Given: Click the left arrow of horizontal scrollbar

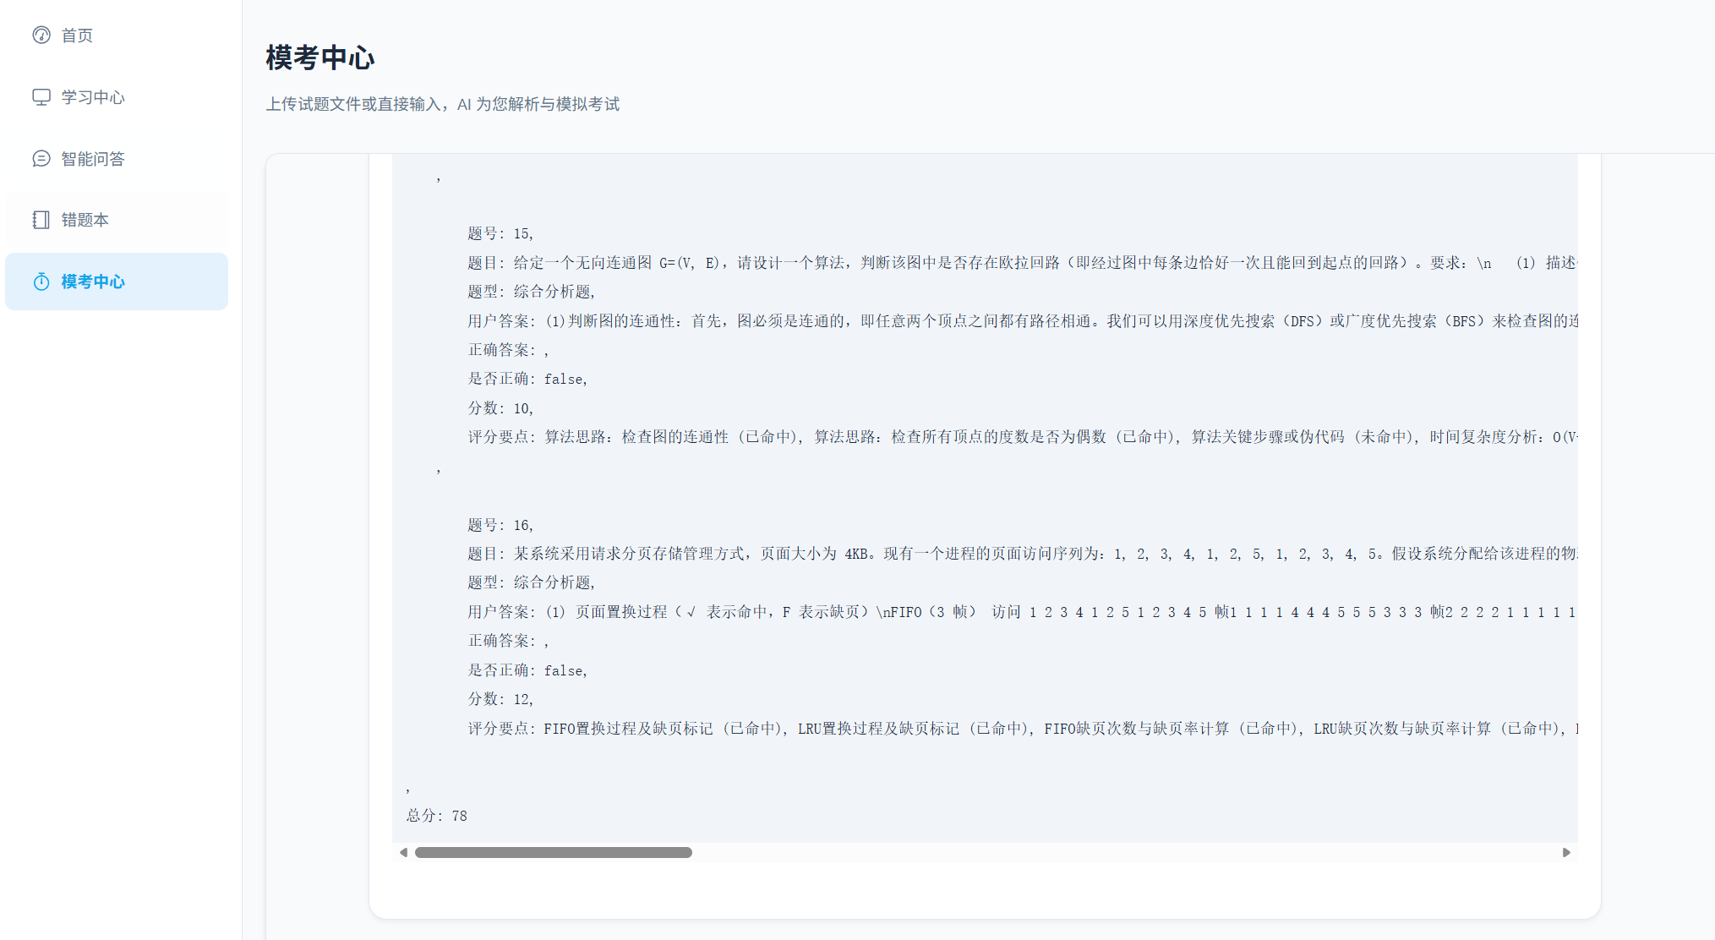Looking at the screenshot, I should (404, 852).
